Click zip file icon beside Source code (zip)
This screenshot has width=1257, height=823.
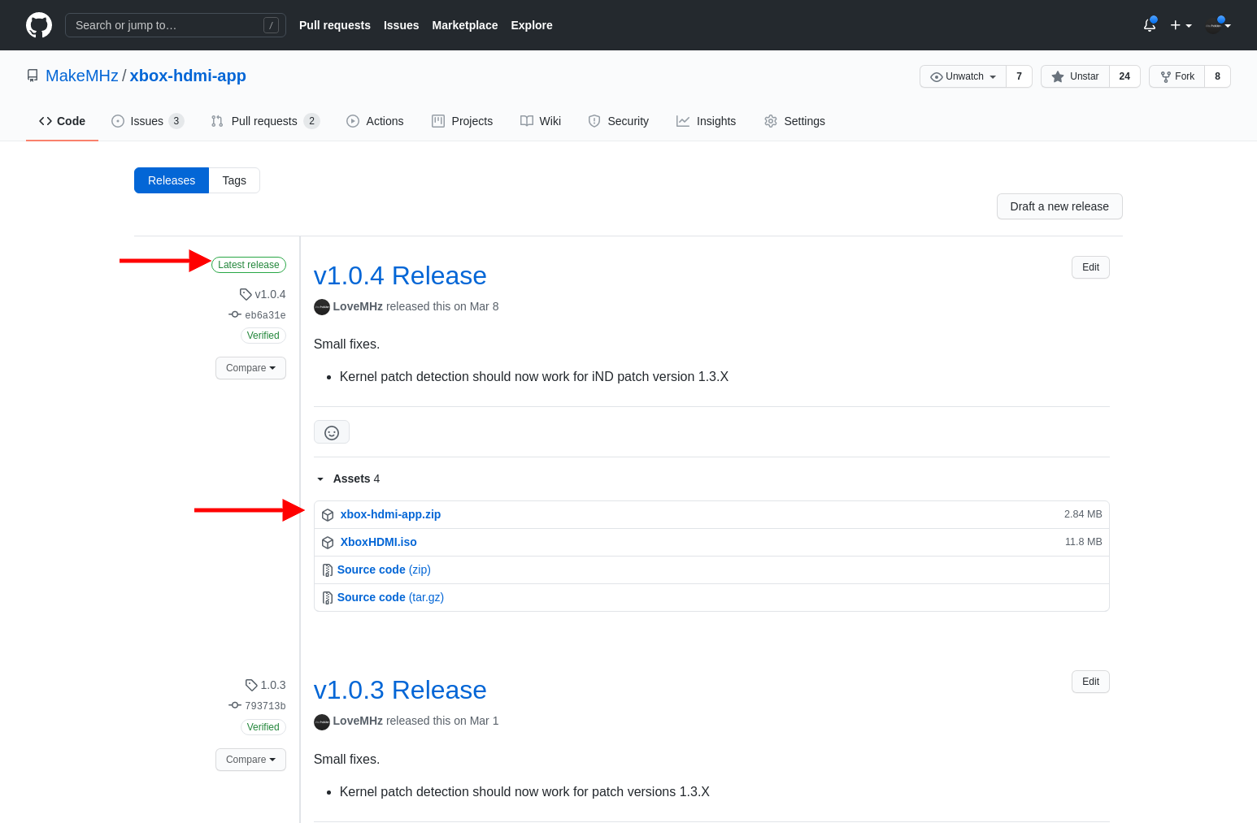328,570
